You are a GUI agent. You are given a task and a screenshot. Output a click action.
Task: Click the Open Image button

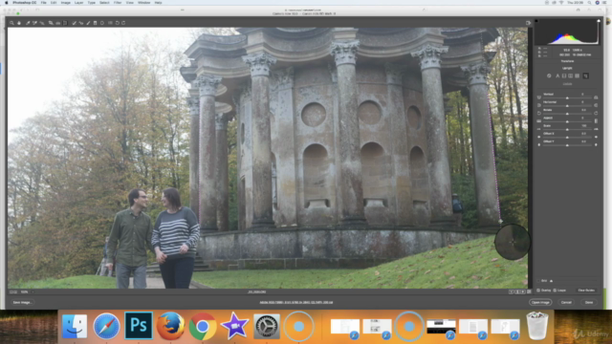click(x=540, y=302)
